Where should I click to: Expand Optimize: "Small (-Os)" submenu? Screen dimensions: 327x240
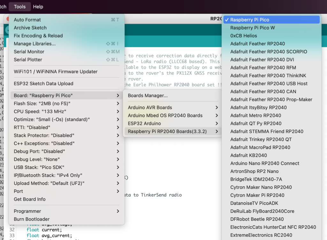(x=66, y=120)
